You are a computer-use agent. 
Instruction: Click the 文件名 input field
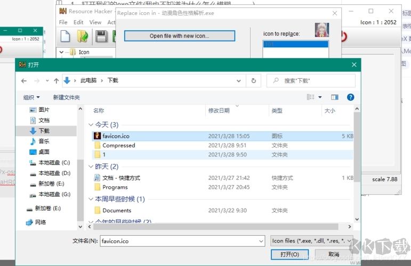point(182,241)
